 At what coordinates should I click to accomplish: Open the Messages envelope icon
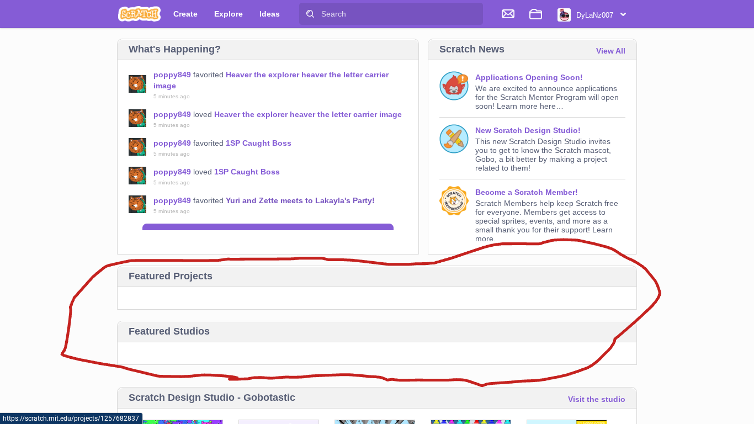[508, 14]
